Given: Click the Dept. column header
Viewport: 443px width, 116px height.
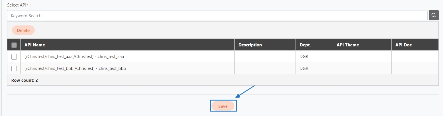Looking at the screenshot, I should click(x=305, y=45).
